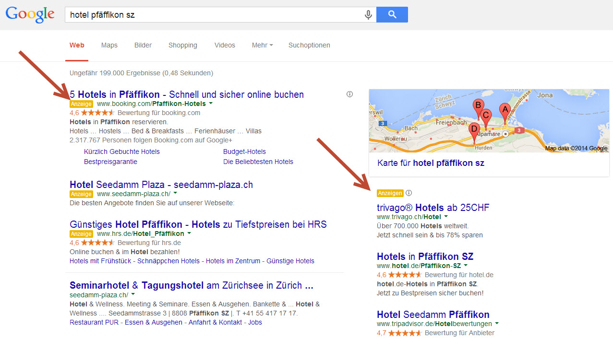The width and height of the screenshot is (613, 339).
Task: Open the Hotel Seedamm Plaza ad link
Action: tap(161, 185)
